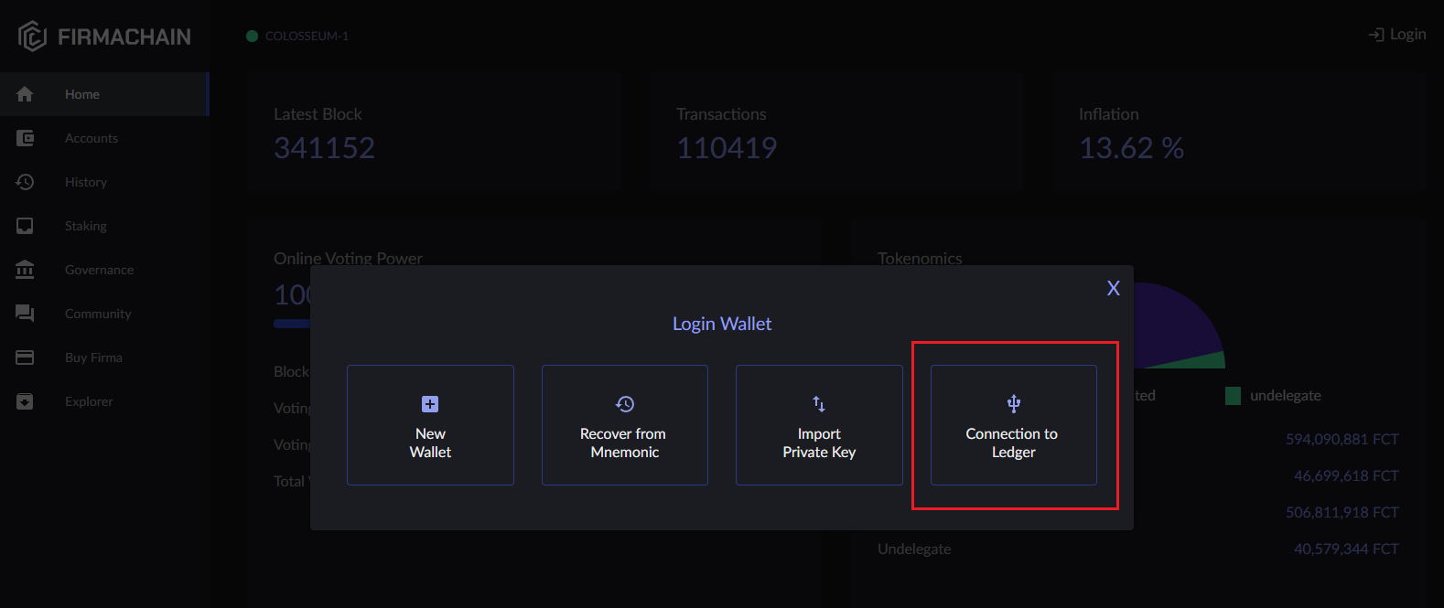Choose New Wallet option
This screenshot has height=608, width=1444.
click(x=430, y=425)
